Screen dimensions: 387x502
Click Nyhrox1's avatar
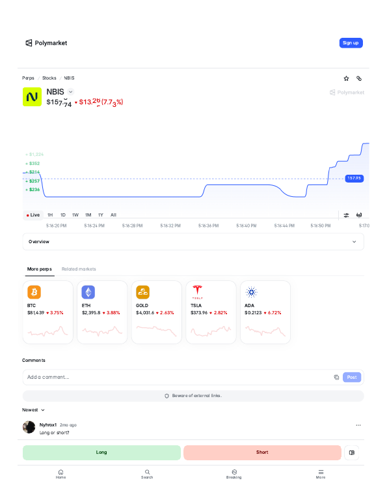pos(29,427)
